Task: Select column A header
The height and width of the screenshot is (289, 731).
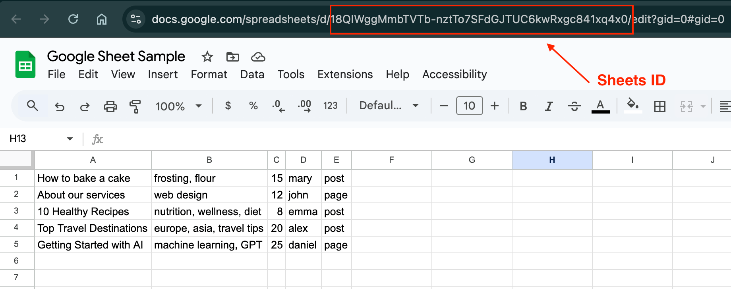Action: 93,160
